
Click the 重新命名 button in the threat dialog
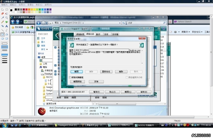click(x=106, y=71)
